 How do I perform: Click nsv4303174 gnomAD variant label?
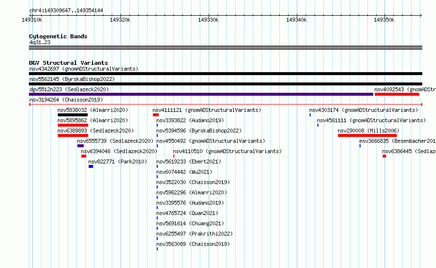click(x=363, y=110)
